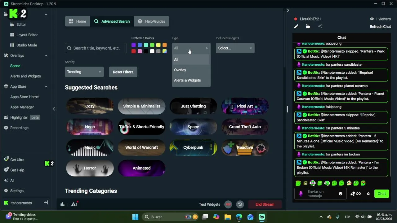Select Scene under Overlays
Image resolution: width=397 pixels, height=223 pixels.
(x=15, y=66)
